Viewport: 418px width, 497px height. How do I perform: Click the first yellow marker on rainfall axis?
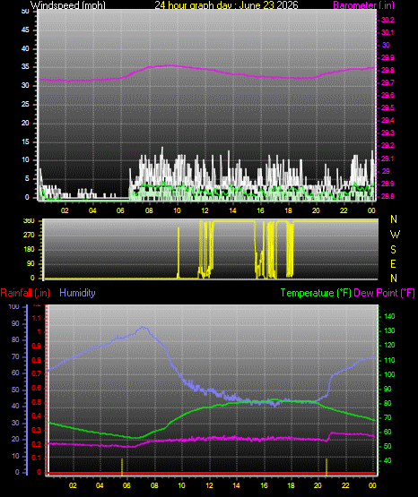tap(122, 467)
